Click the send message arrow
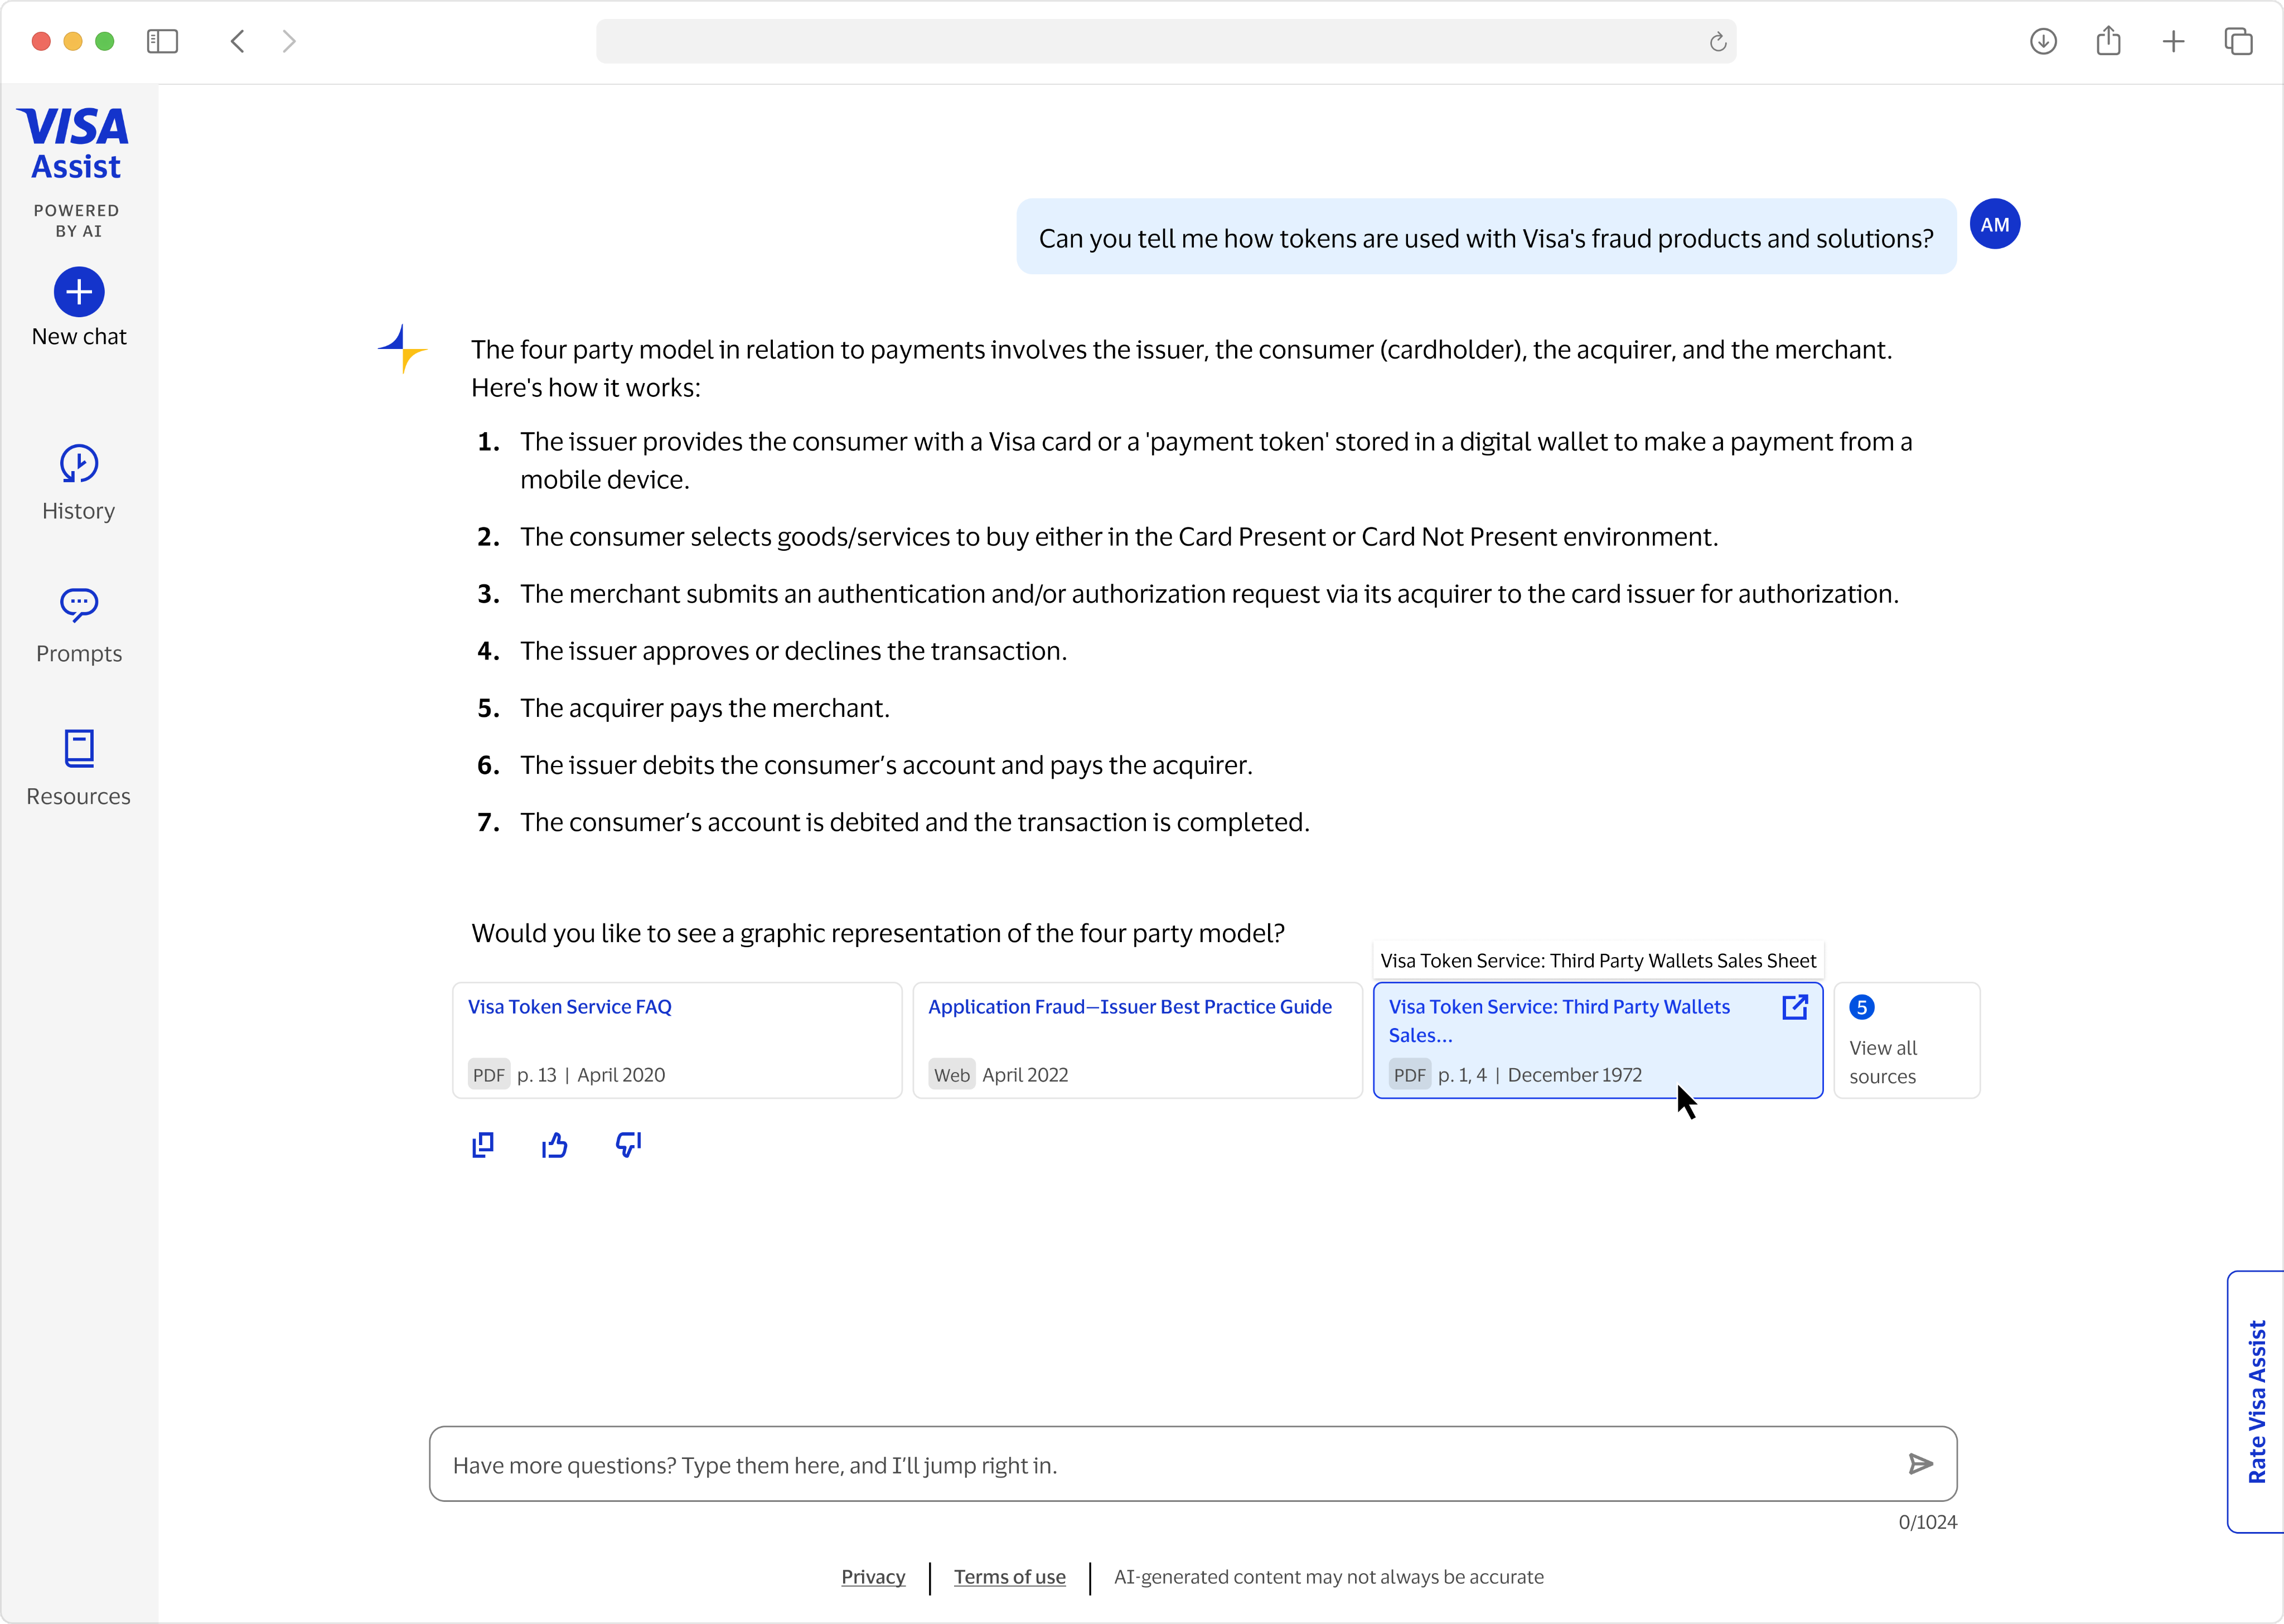The height and width of the screenshot is (1624, 2284). pyautogui.click(x=1921, y=1464)
